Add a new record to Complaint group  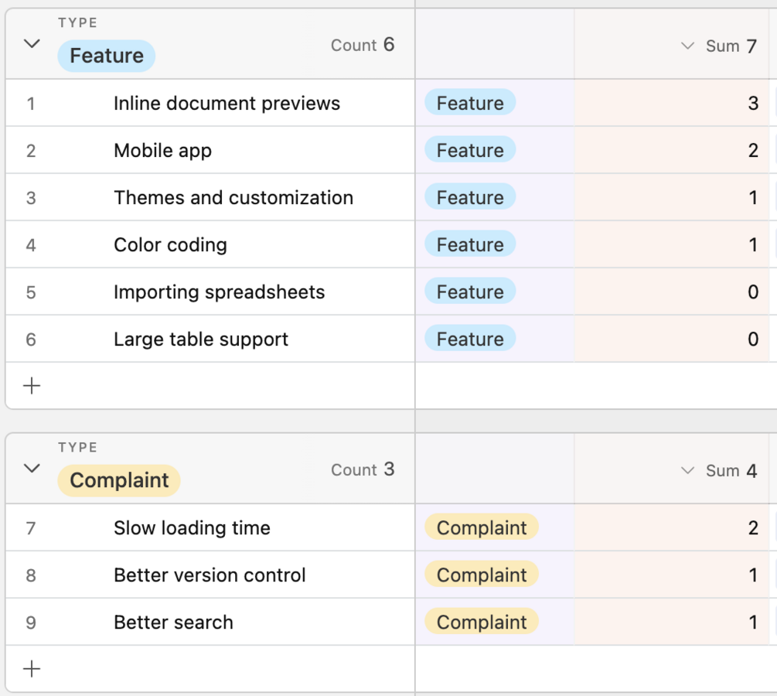pos(32,669)
